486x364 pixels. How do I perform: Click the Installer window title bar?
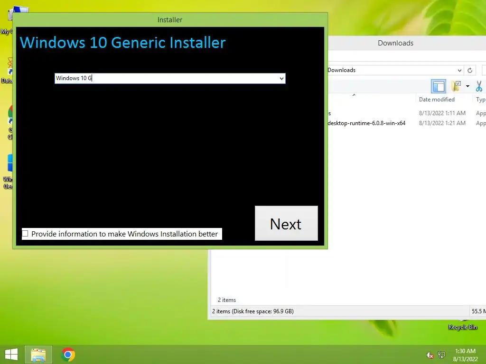coord(170,20)
